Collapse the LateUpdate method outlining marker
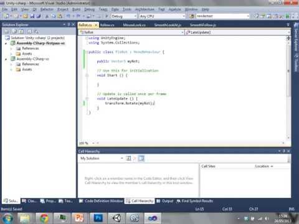Screen dimensions: 299x224 pos(87,98)
